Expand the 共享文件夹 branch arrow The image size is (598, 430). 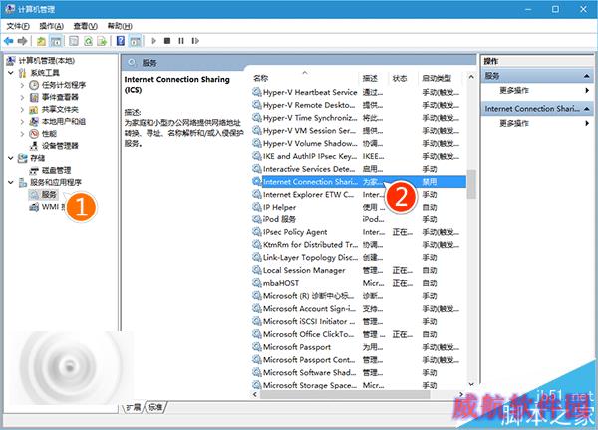pos(22,109)
